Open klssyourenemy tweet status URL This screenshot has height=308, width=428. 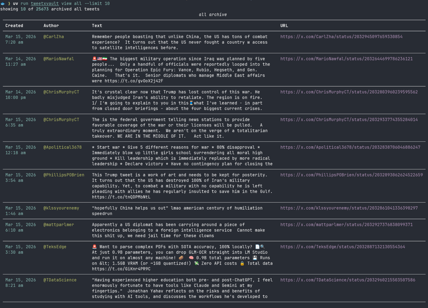pos(349,208)
